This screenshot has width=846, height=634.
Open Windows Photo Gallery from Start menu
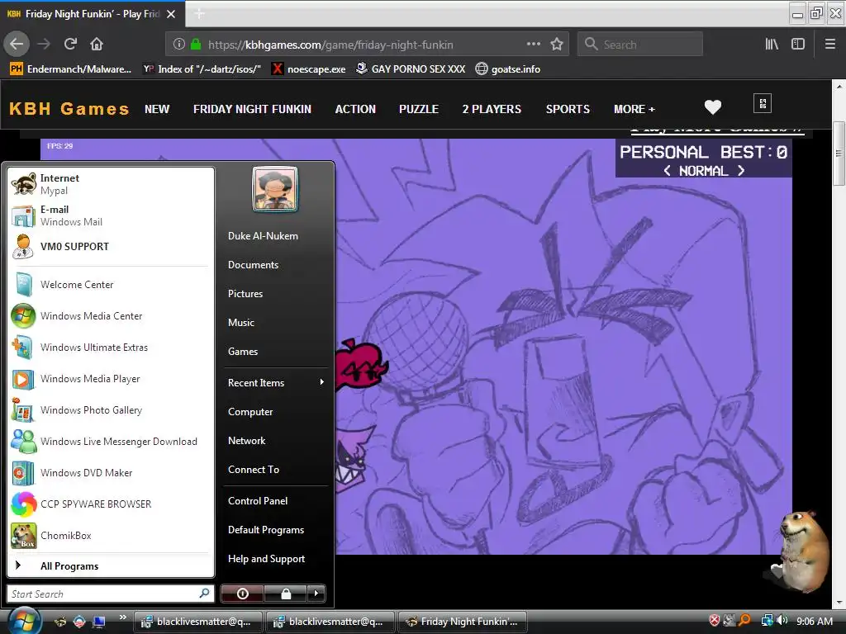coord(111,410)
